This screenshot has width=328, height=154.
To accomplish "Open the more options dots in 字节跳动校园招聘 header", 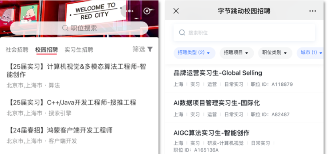I will point(313,11).
